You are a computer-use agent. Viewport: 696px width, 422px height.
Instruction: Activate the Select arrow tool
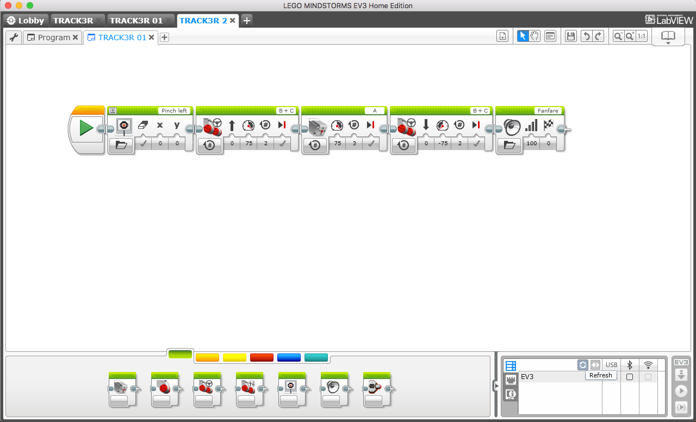523,36
